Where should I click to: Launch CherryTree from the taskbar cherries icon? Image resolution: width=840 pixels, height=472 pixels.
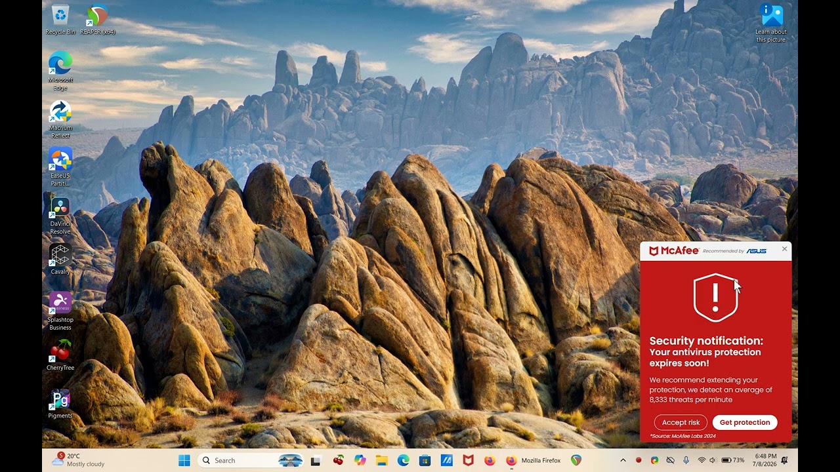[x=338, y=460]
